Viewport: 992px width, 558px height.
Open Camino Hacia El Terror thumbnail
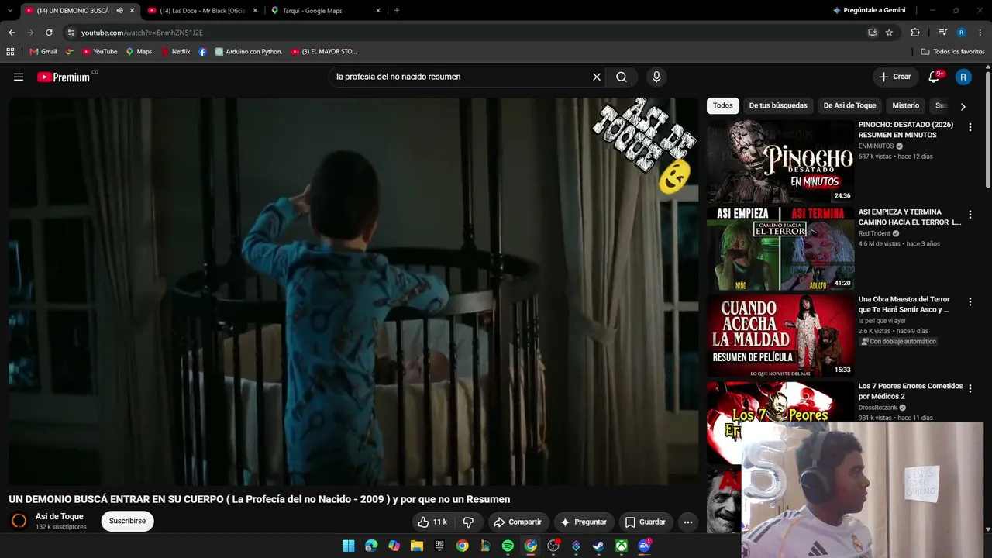click(780, 248)
